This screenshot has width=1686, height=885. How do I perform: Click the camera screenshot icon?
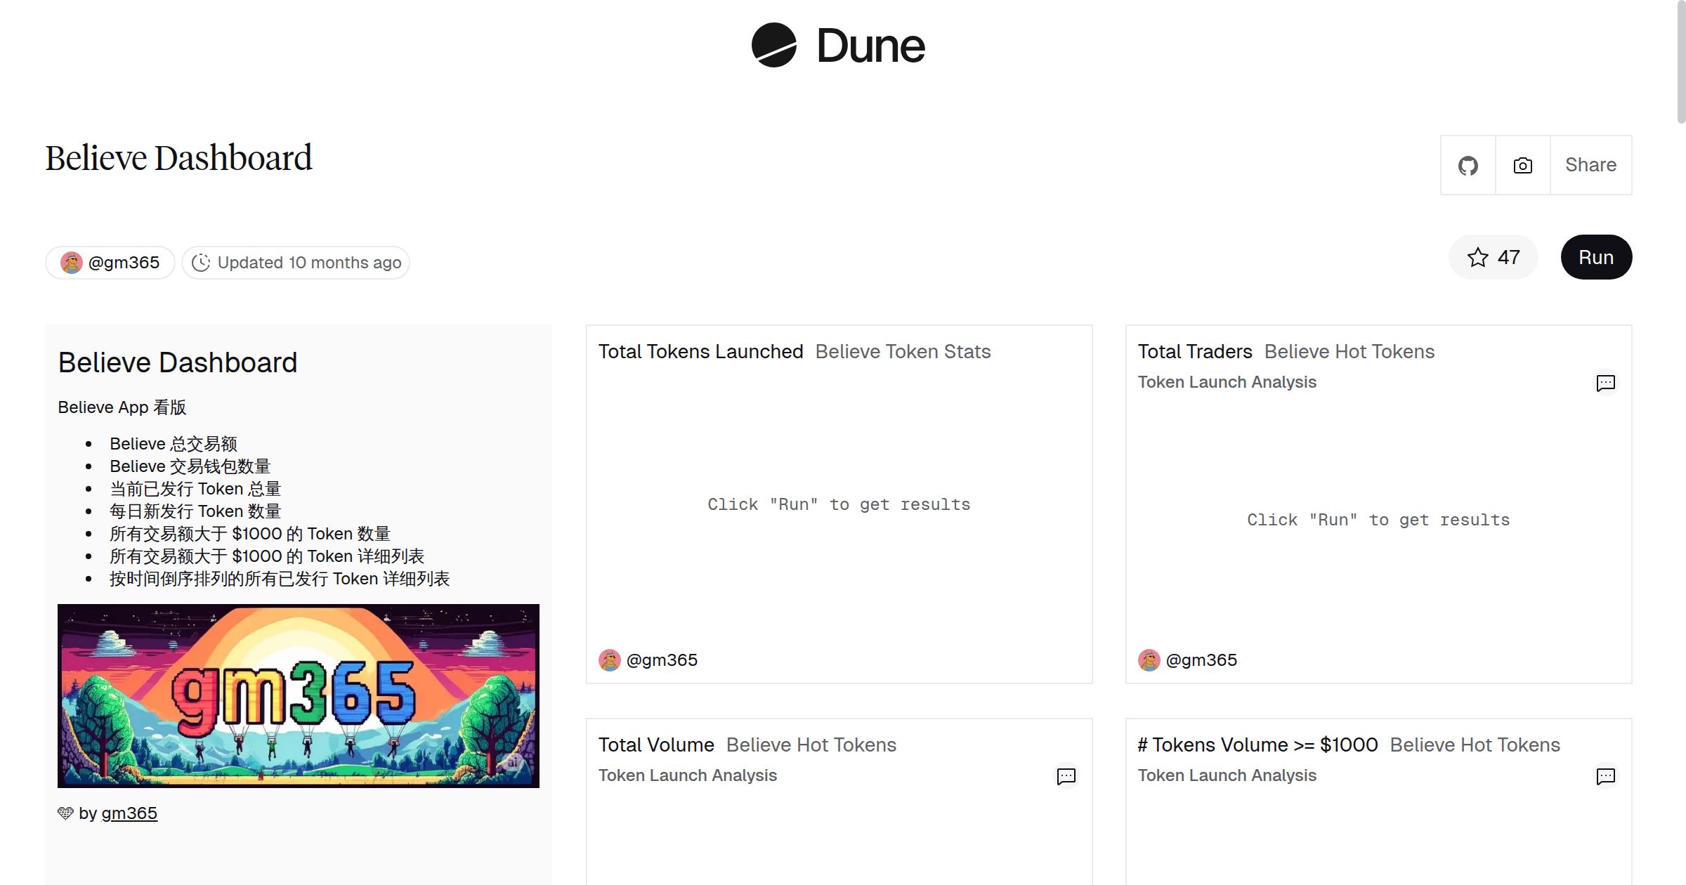point(1522,164)
